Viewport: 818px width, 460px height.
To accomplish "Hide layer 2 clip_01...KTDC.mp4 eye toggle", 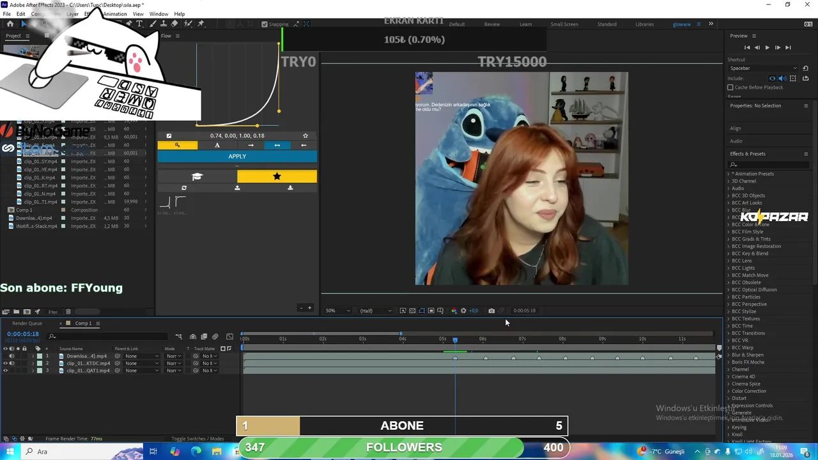I will pyautogui.click(x=5, y=364).
